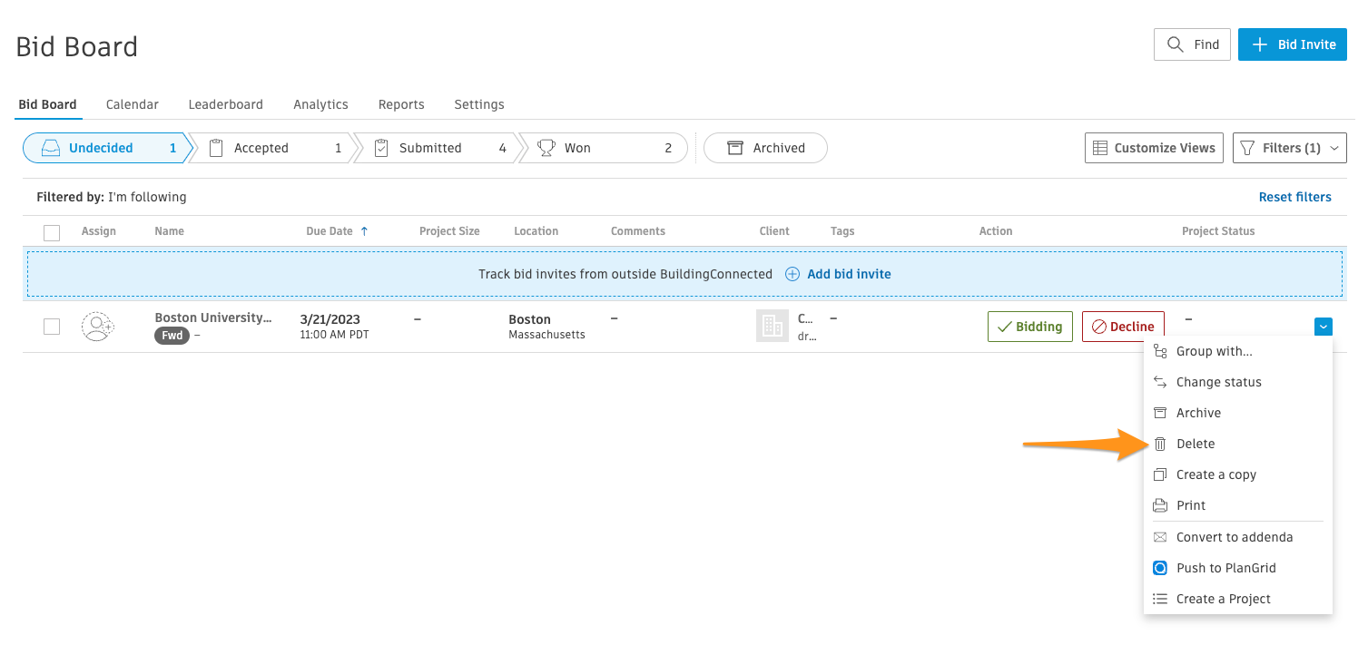Screen dimensions: 1368x645
Task: Click the printer icon beside Print
Action: click(1160, 505)
